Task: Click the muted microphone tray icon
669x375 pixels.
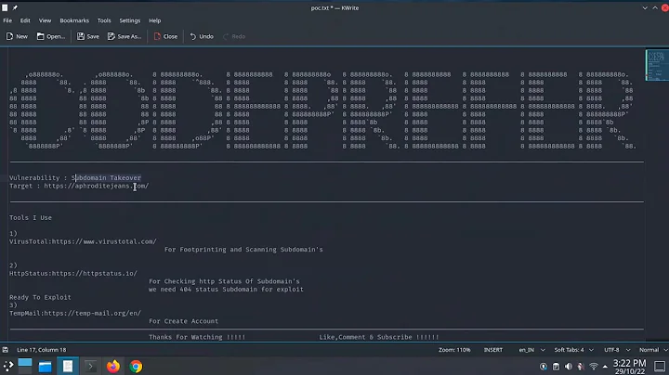Action: click(581, 367)
